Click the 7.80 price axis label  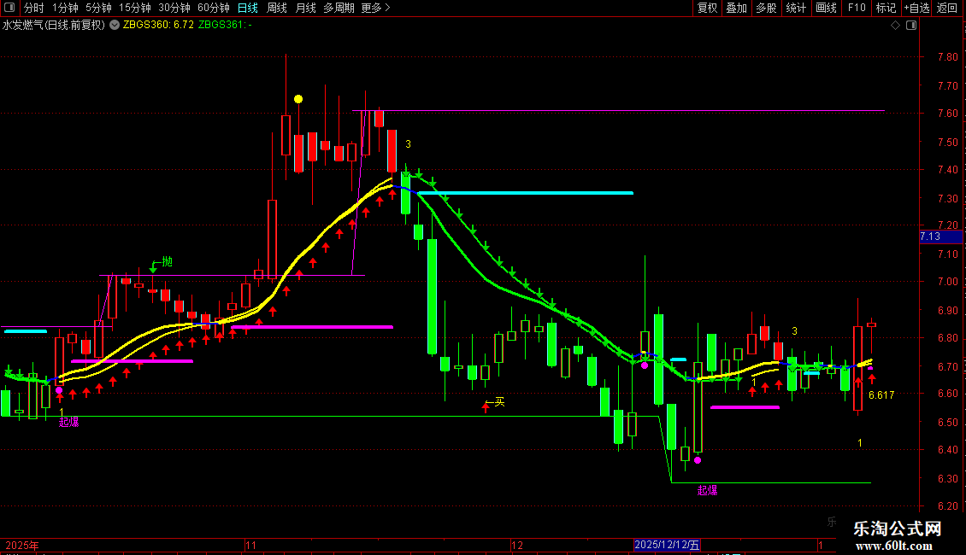(x=947, y=57)
